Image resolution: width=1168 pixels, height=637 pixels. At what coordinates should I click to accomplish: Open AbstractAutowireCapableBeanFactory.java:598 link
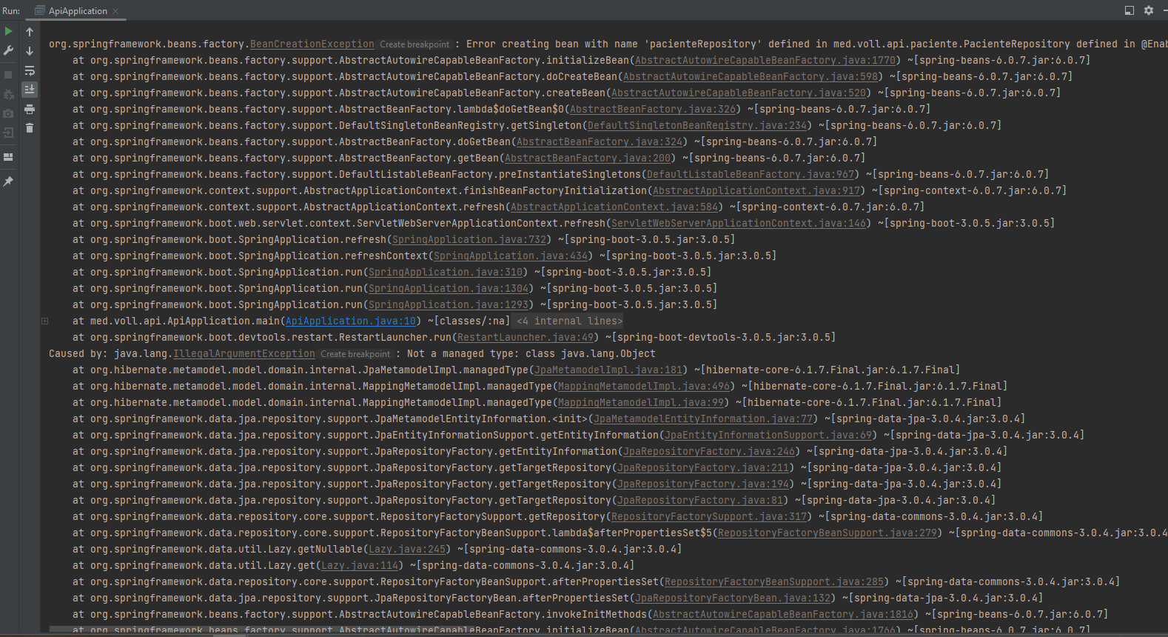[x=751, y=77]
